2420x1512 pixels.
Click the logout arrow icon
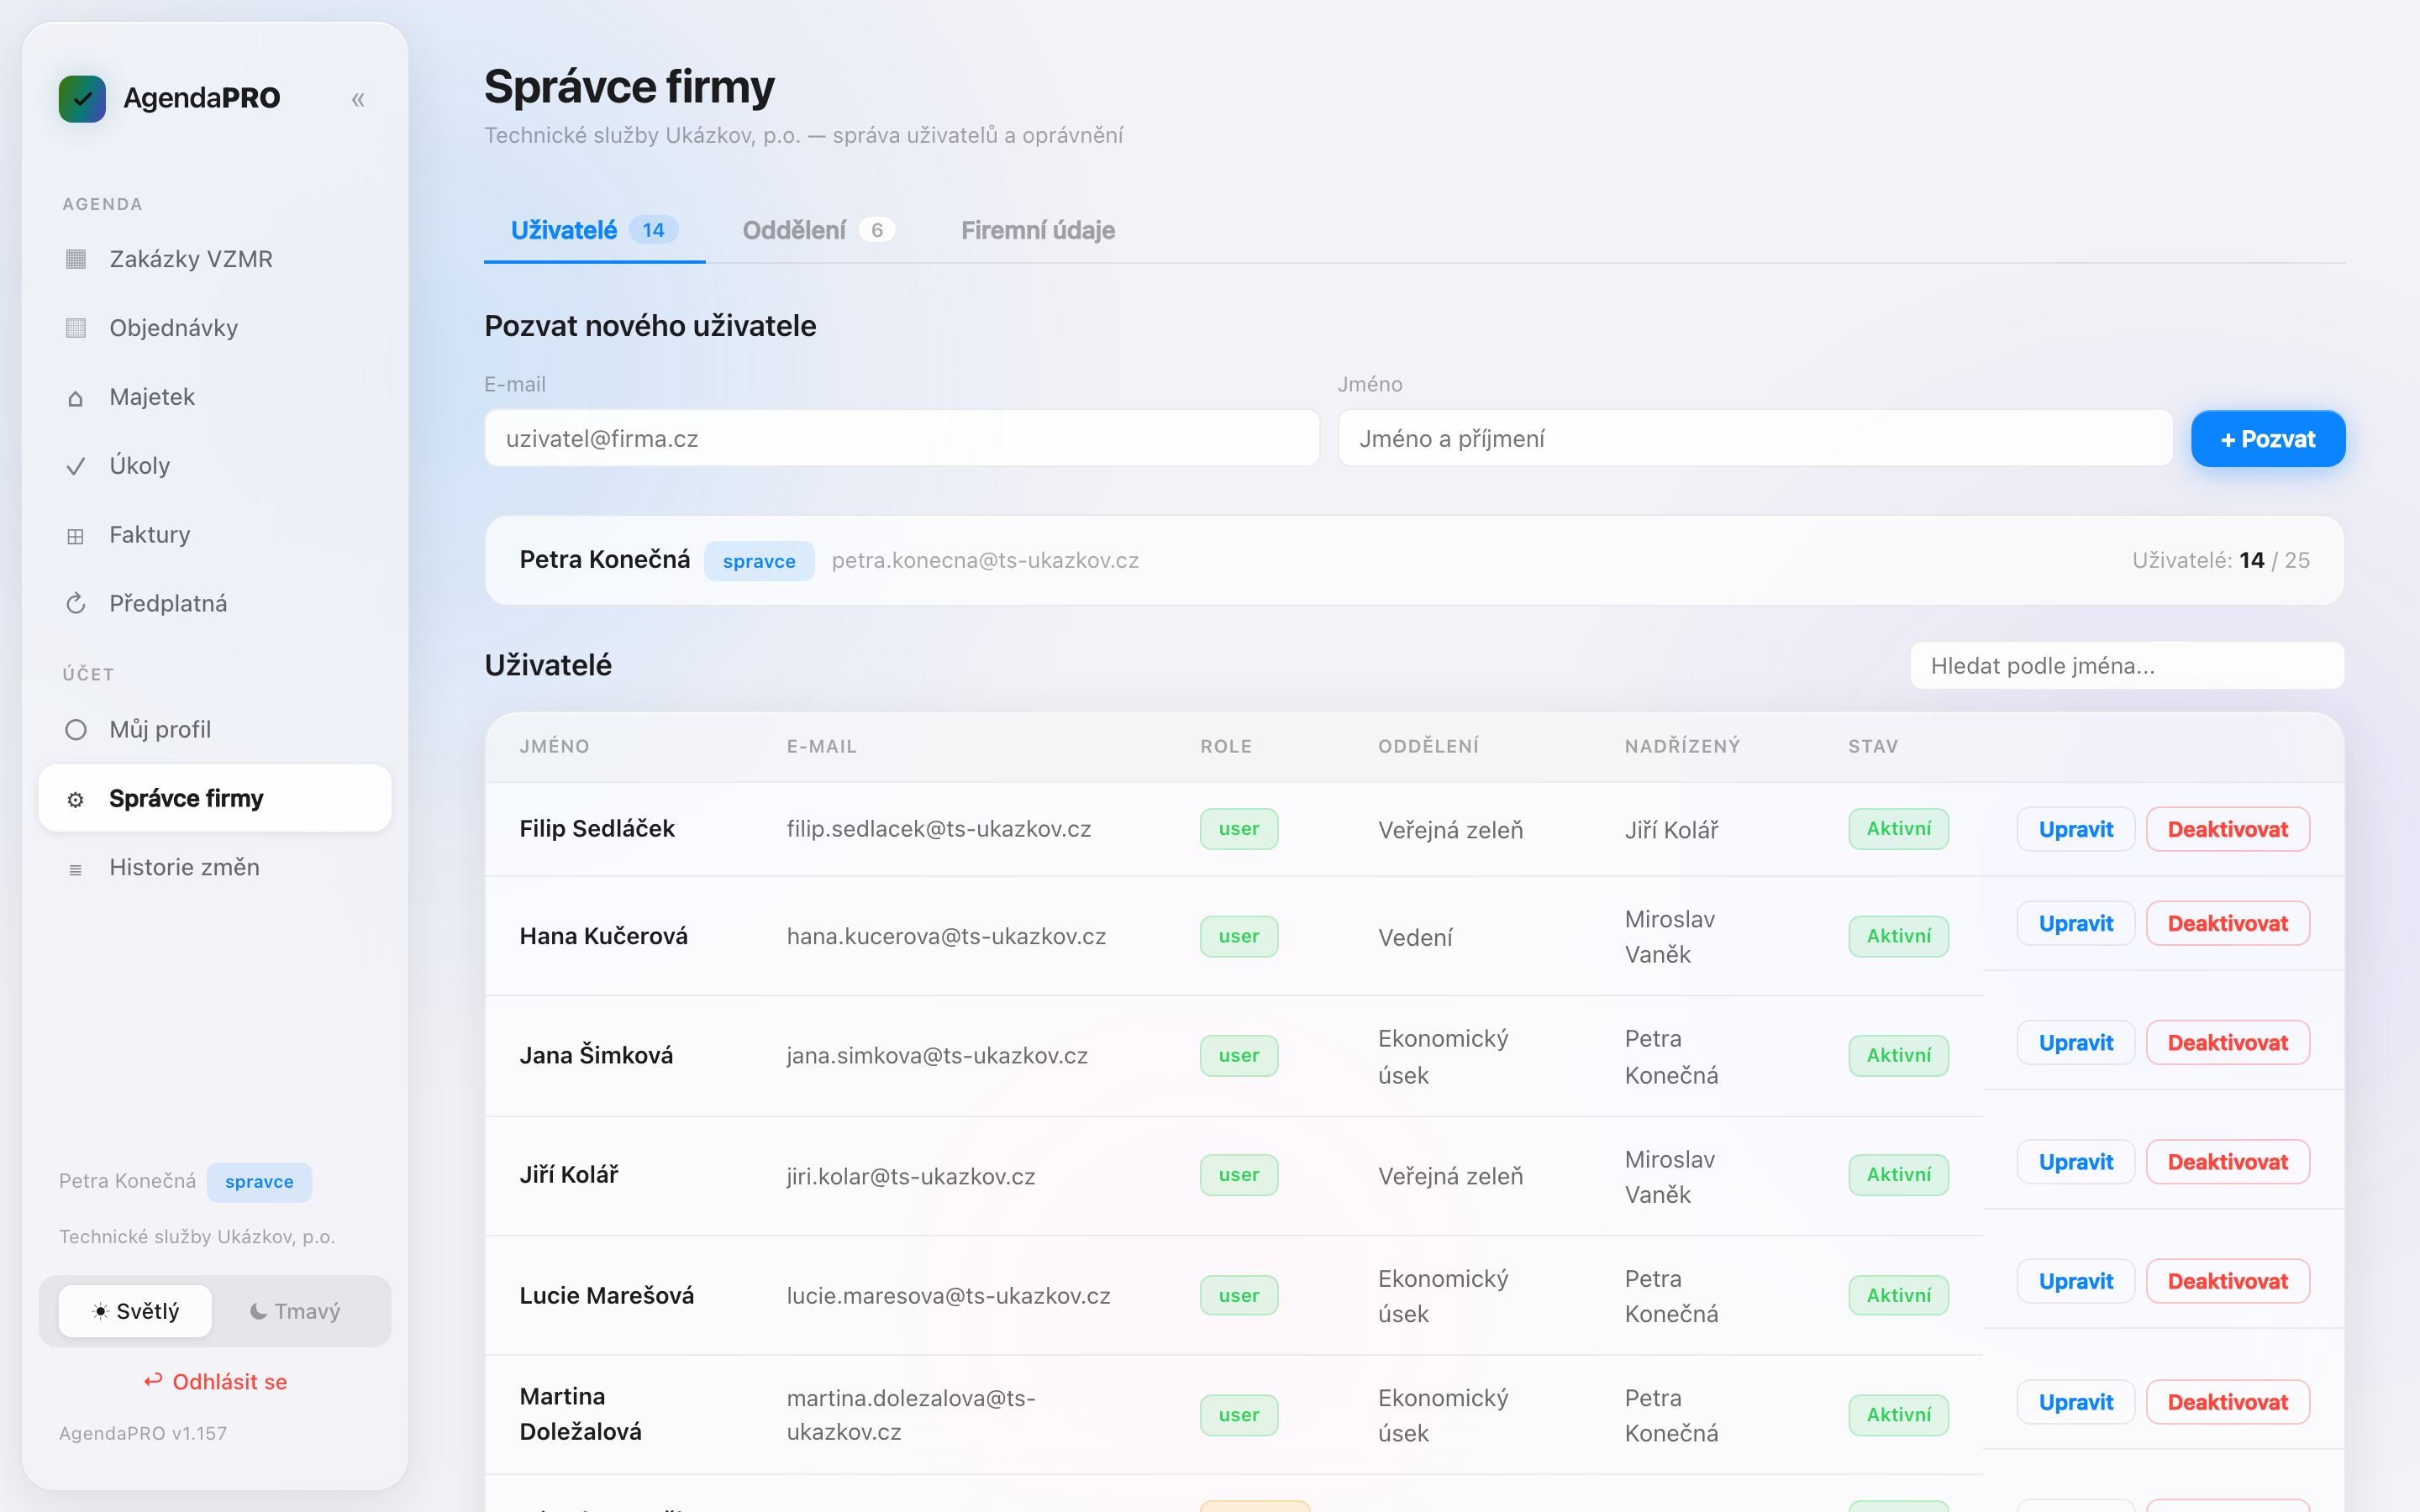153,1381
